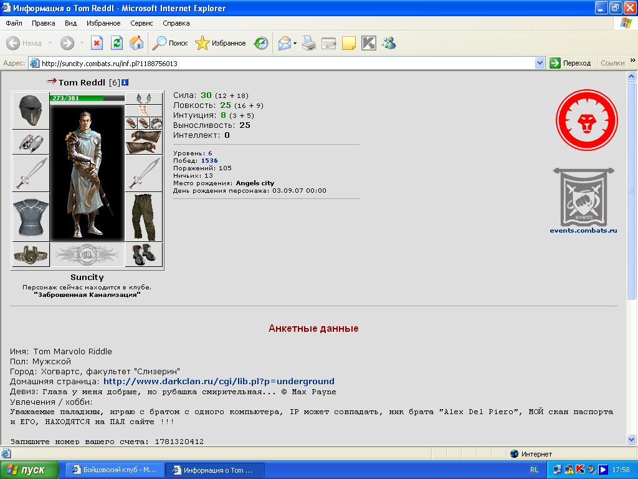Viewport: 638px width, 479px height.
Task: Select the sword in the left weapon slot
Action: pos(31,173)
